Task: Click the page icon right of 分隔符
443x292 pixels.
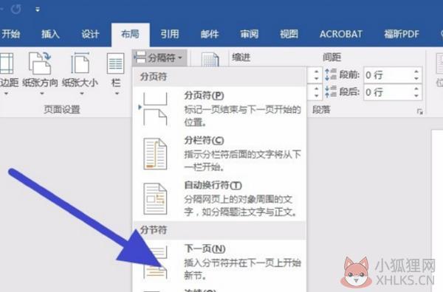Action: pyautogui.click(x=210, y=60)
